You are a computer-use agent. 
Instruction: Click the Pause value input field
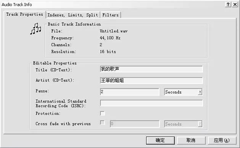click(x=130, y=92)
